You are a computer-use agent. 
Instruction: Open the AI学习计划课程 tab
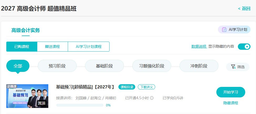(x=89, y=47)
